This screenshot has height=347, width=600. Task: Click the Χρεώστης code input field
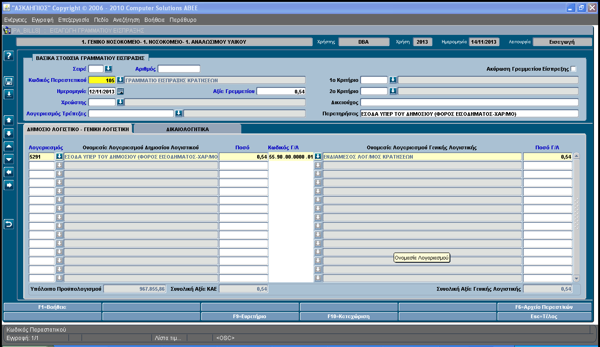tap(102, 102)
